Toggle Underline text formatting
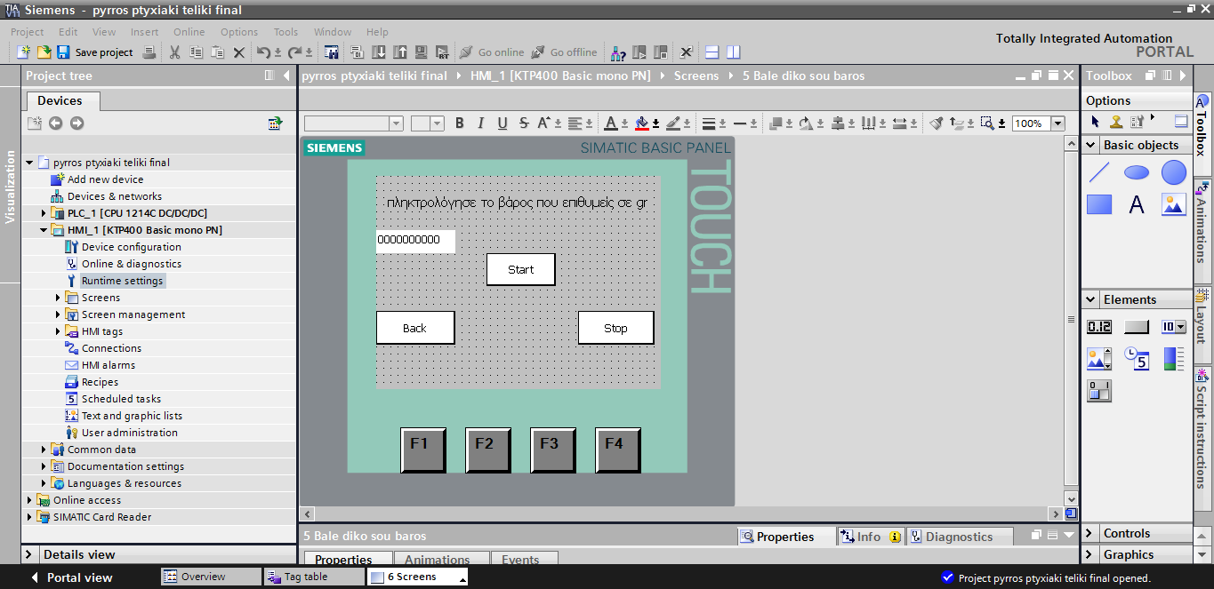 click(x=502, y=123)
